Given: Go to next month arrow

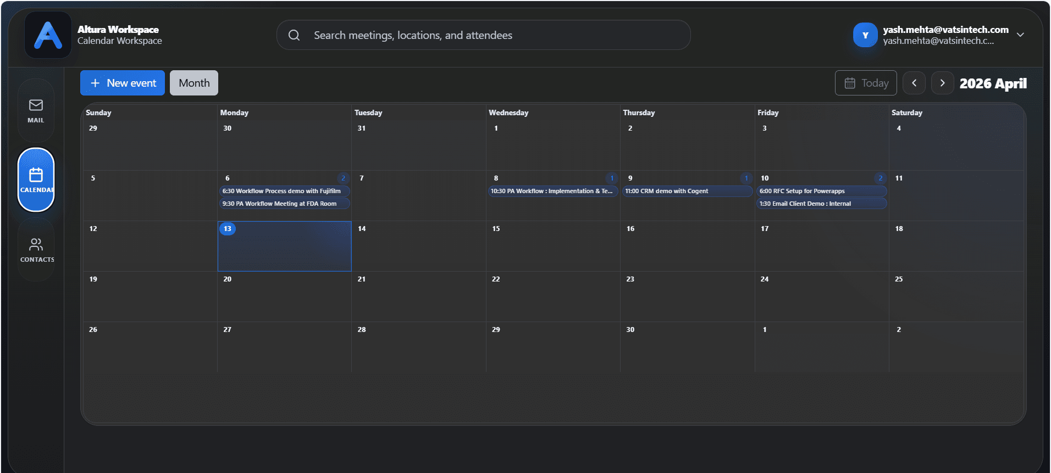Looking at the screenshot, I should [x=942, y=83].
